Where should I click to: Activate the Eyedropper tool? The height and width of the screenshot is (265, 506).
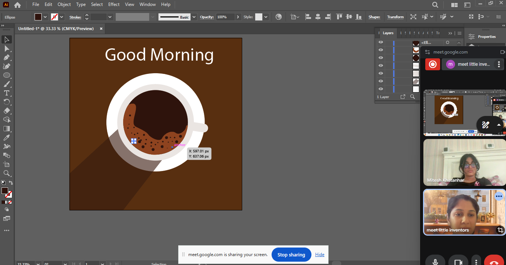(7, 138)
